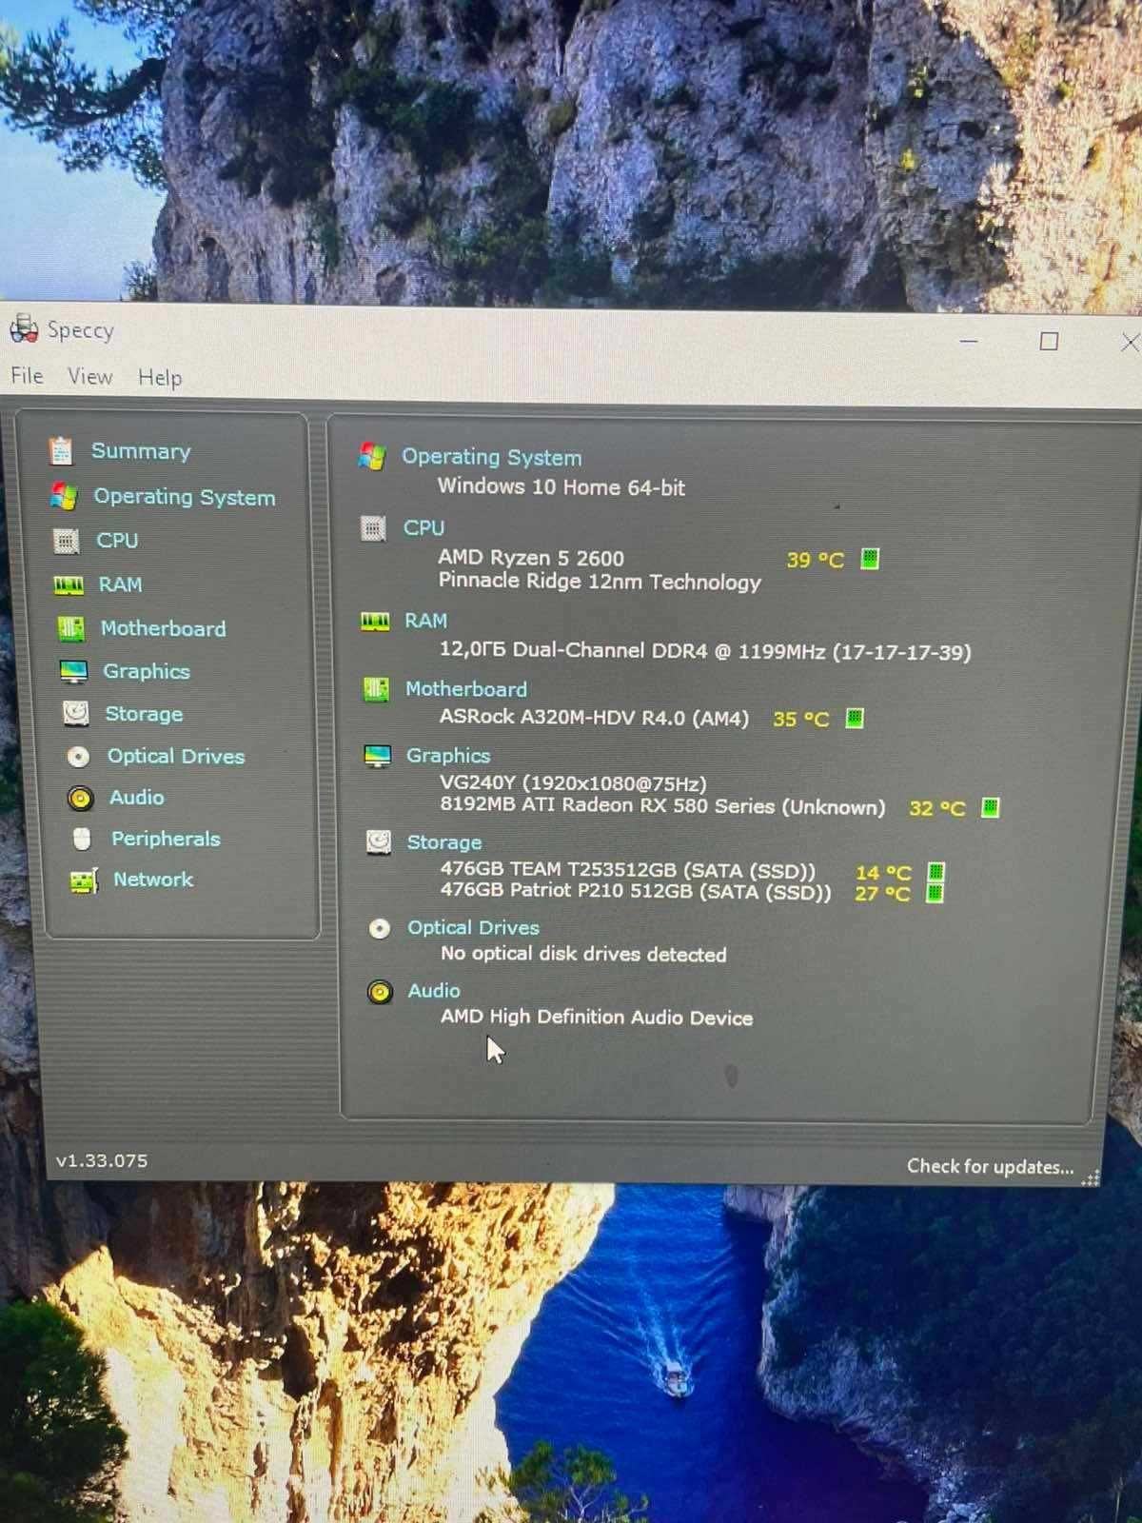Click the CPU chip icon in sidebar
Image resolution: width=1142 pixels, height=1523 pixels.
pyautogui.click(x=66, y=541)
